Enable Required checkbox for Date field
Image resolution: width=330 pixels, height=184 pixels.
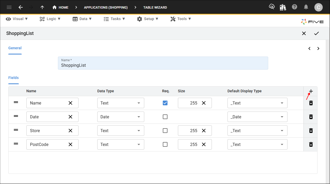click(x=165, y=117)
